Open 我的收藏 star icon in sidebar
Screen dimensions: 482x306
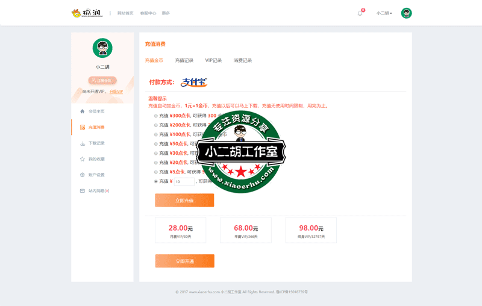click(x=83, y=159)
